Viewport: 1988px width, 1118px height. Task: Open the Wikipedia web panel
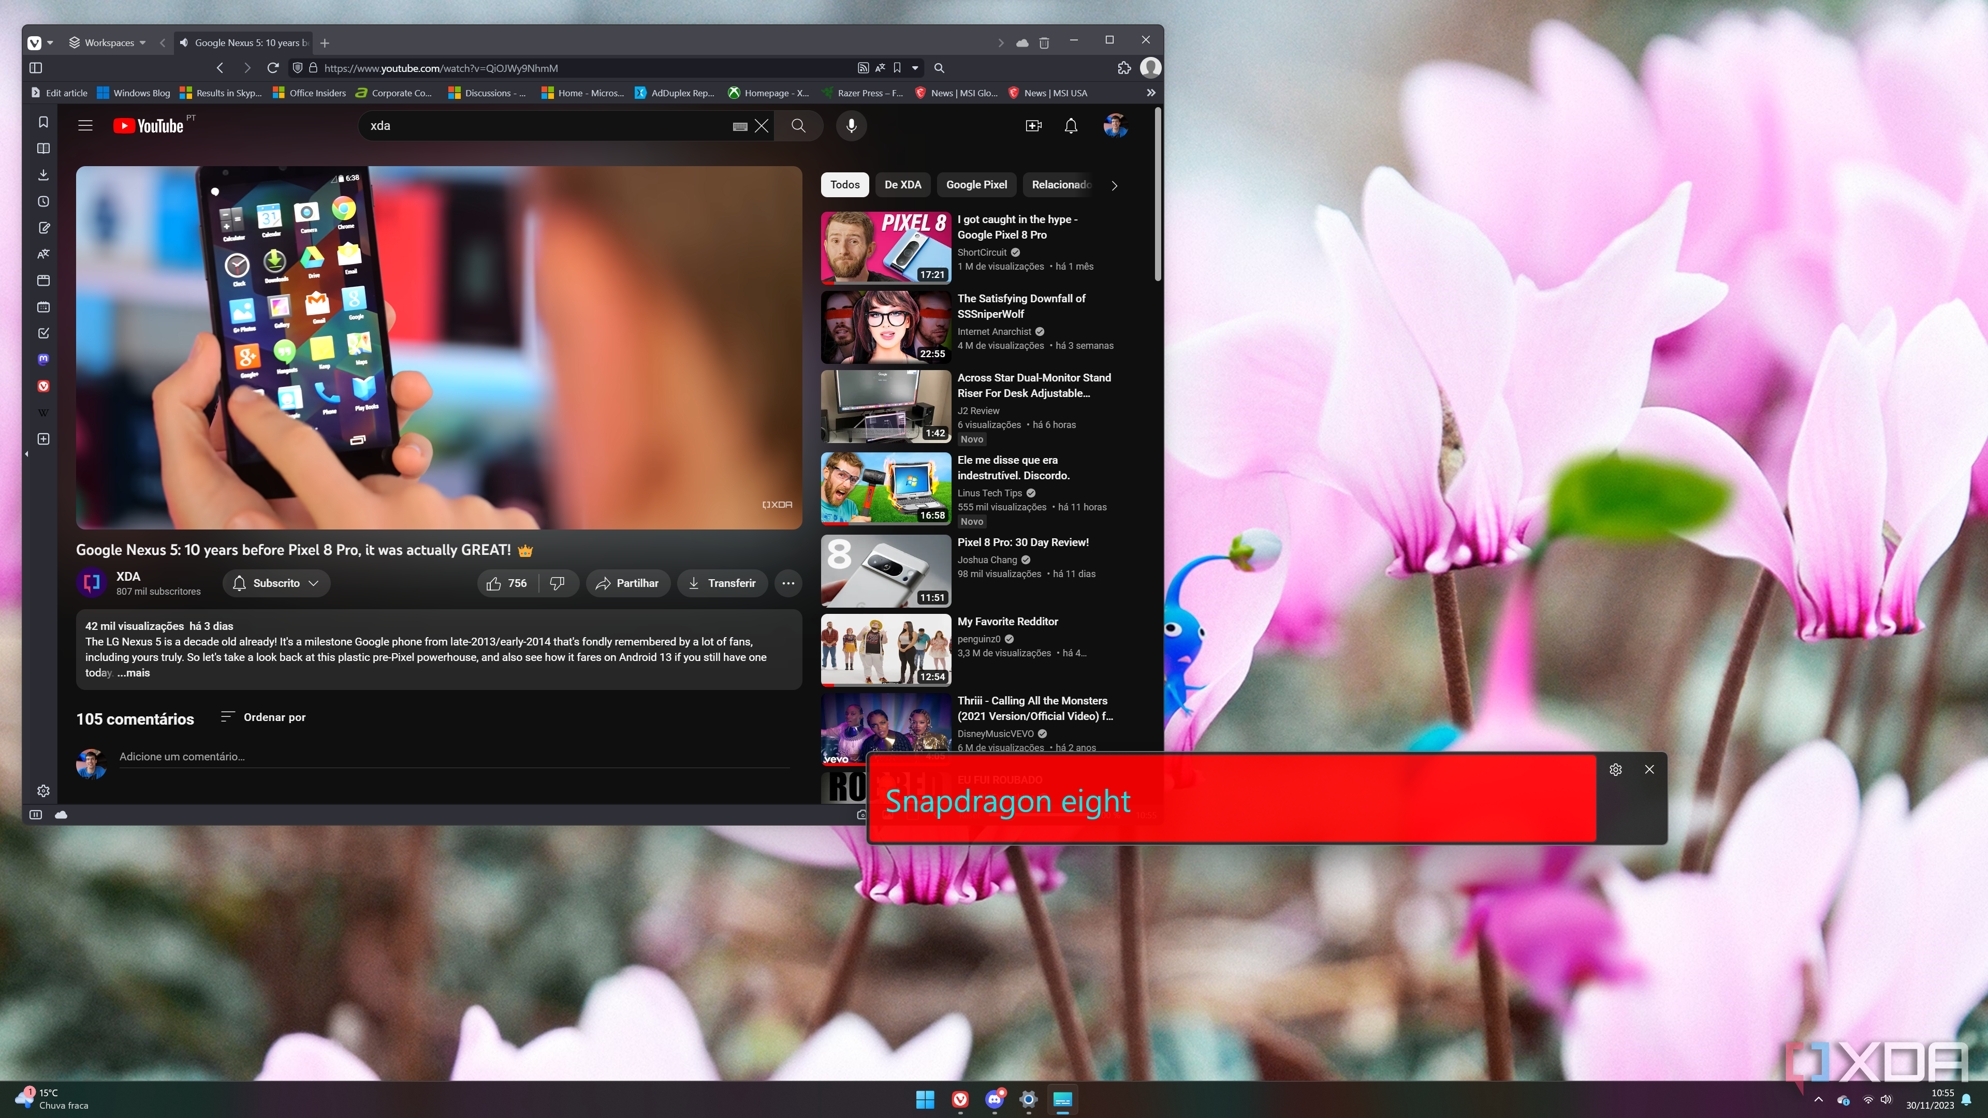click(43, 413)
